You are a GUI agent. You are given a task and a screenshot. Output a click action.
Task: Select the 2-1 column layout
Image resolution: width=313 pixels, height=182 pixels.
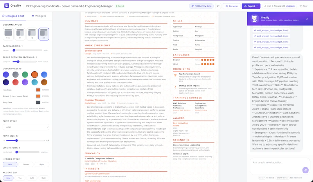point(44,34)
